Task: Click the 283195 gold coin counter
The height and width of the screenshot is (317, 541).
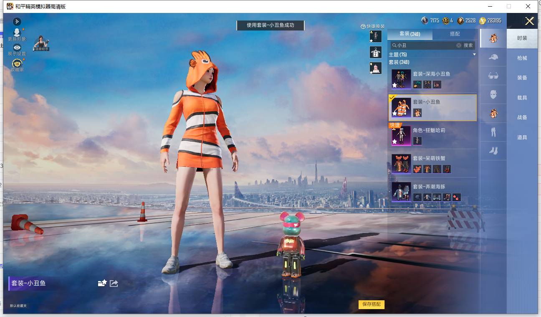Action: [x=490, y=20]
